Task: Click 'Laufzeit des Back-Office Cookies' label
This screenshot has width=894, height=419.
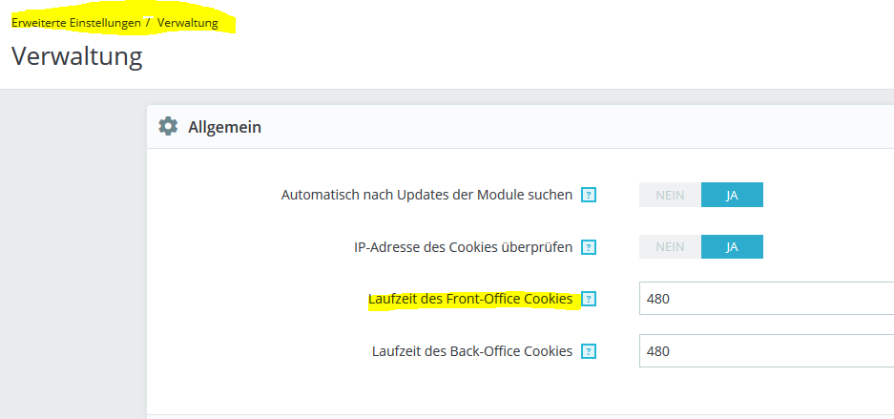Action: pyautogui.click(x=471, y=351)
